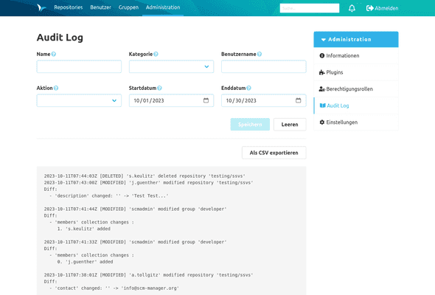Click the 'contact' changed diff line
The image size is (435, 295).
(114, 288)
